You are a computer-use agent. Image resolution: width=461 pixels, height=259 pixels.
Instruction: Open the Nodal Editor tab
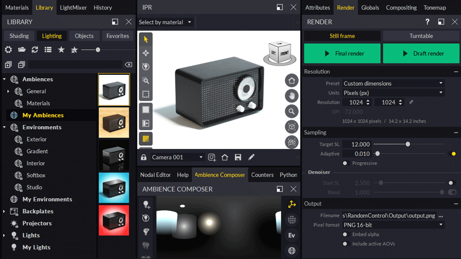155,175
